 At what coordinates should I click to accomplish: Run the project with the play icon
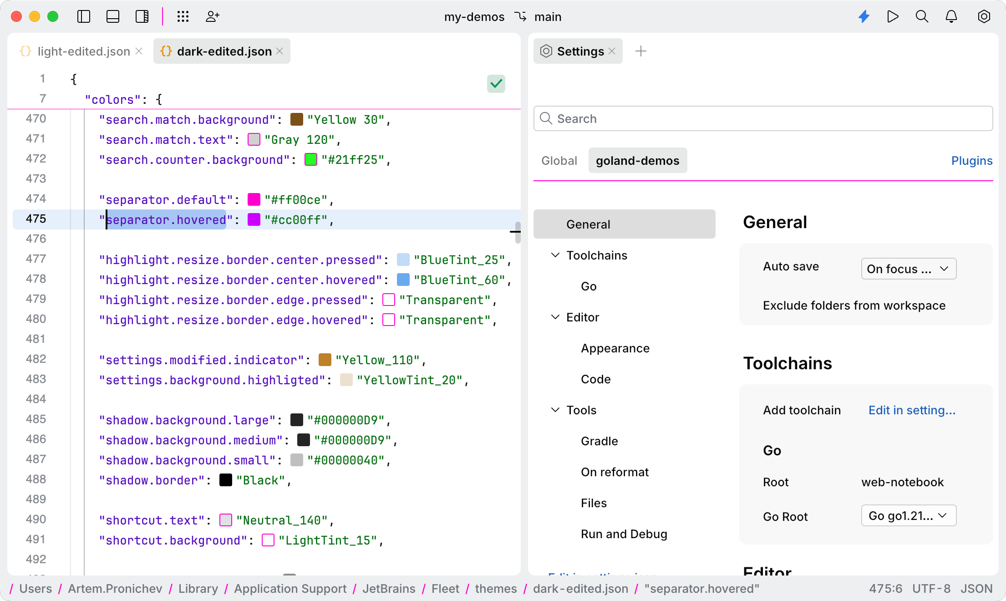(x=893, y=16)
